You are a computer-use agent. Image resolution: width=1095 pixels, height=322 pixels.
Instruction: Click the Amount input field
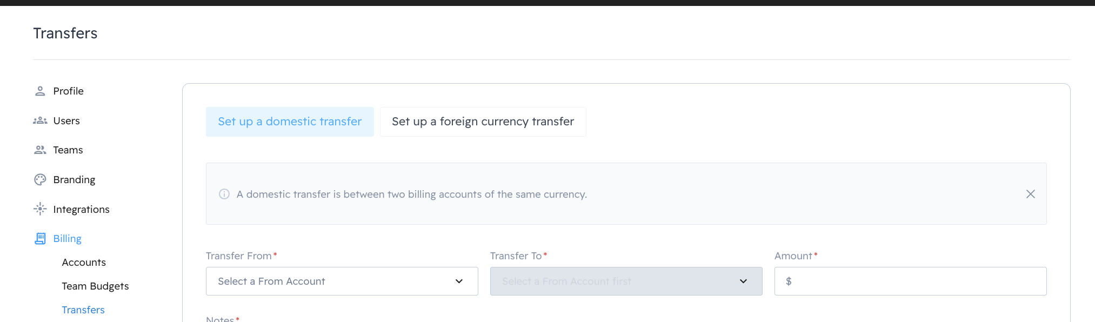click(x=917, y=281)
